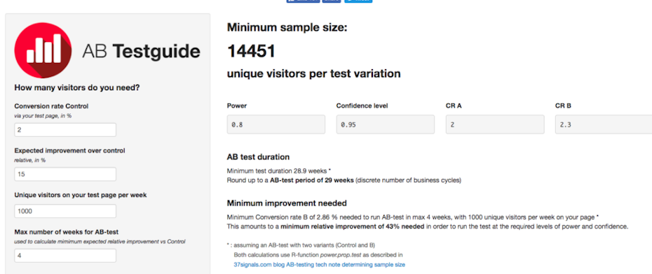Image resolution: width=652 pixels, height=274 pixels.
Task: Click the AB test duration heading
Action: coord(258,157)
